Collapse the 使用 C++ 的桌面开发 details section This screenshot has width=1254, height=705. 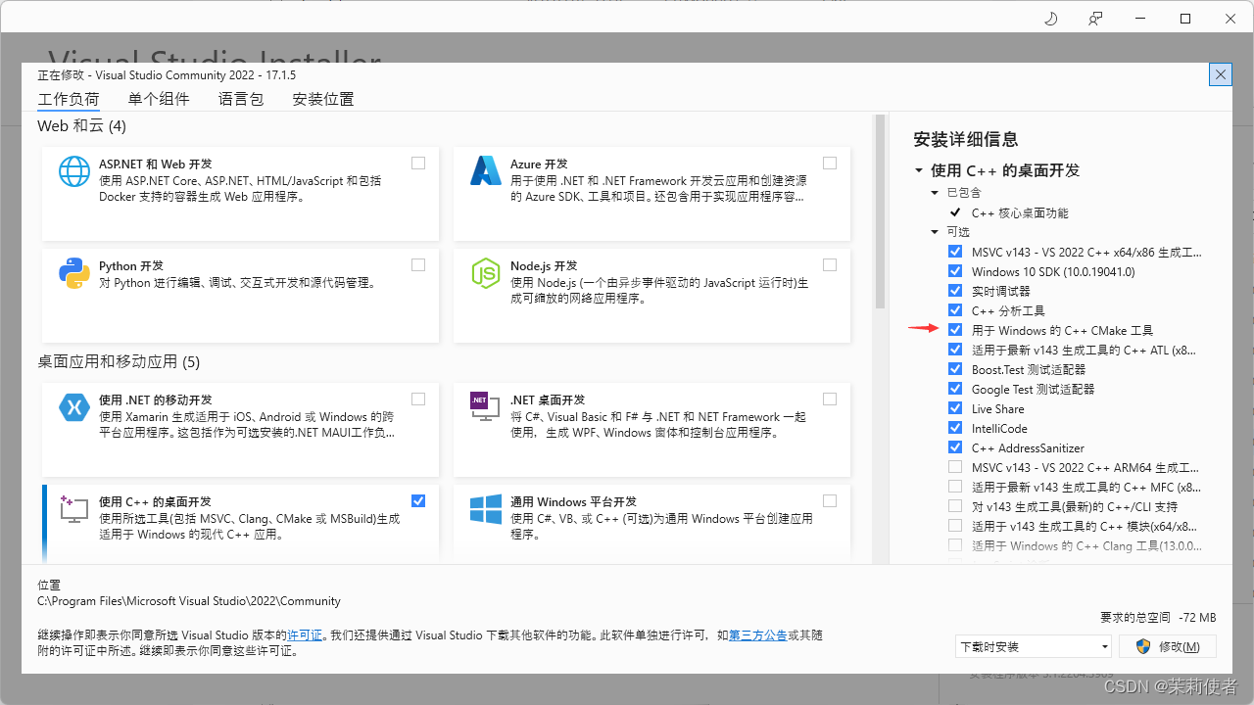(919, 170)
